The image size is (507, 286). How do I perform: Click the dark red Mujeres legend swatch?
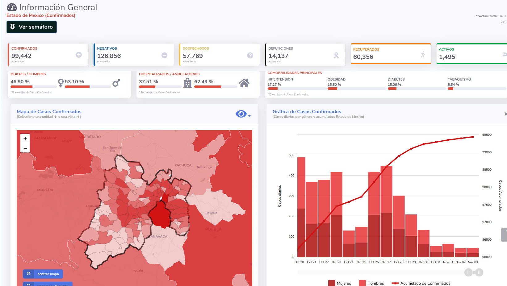(332, 283)
